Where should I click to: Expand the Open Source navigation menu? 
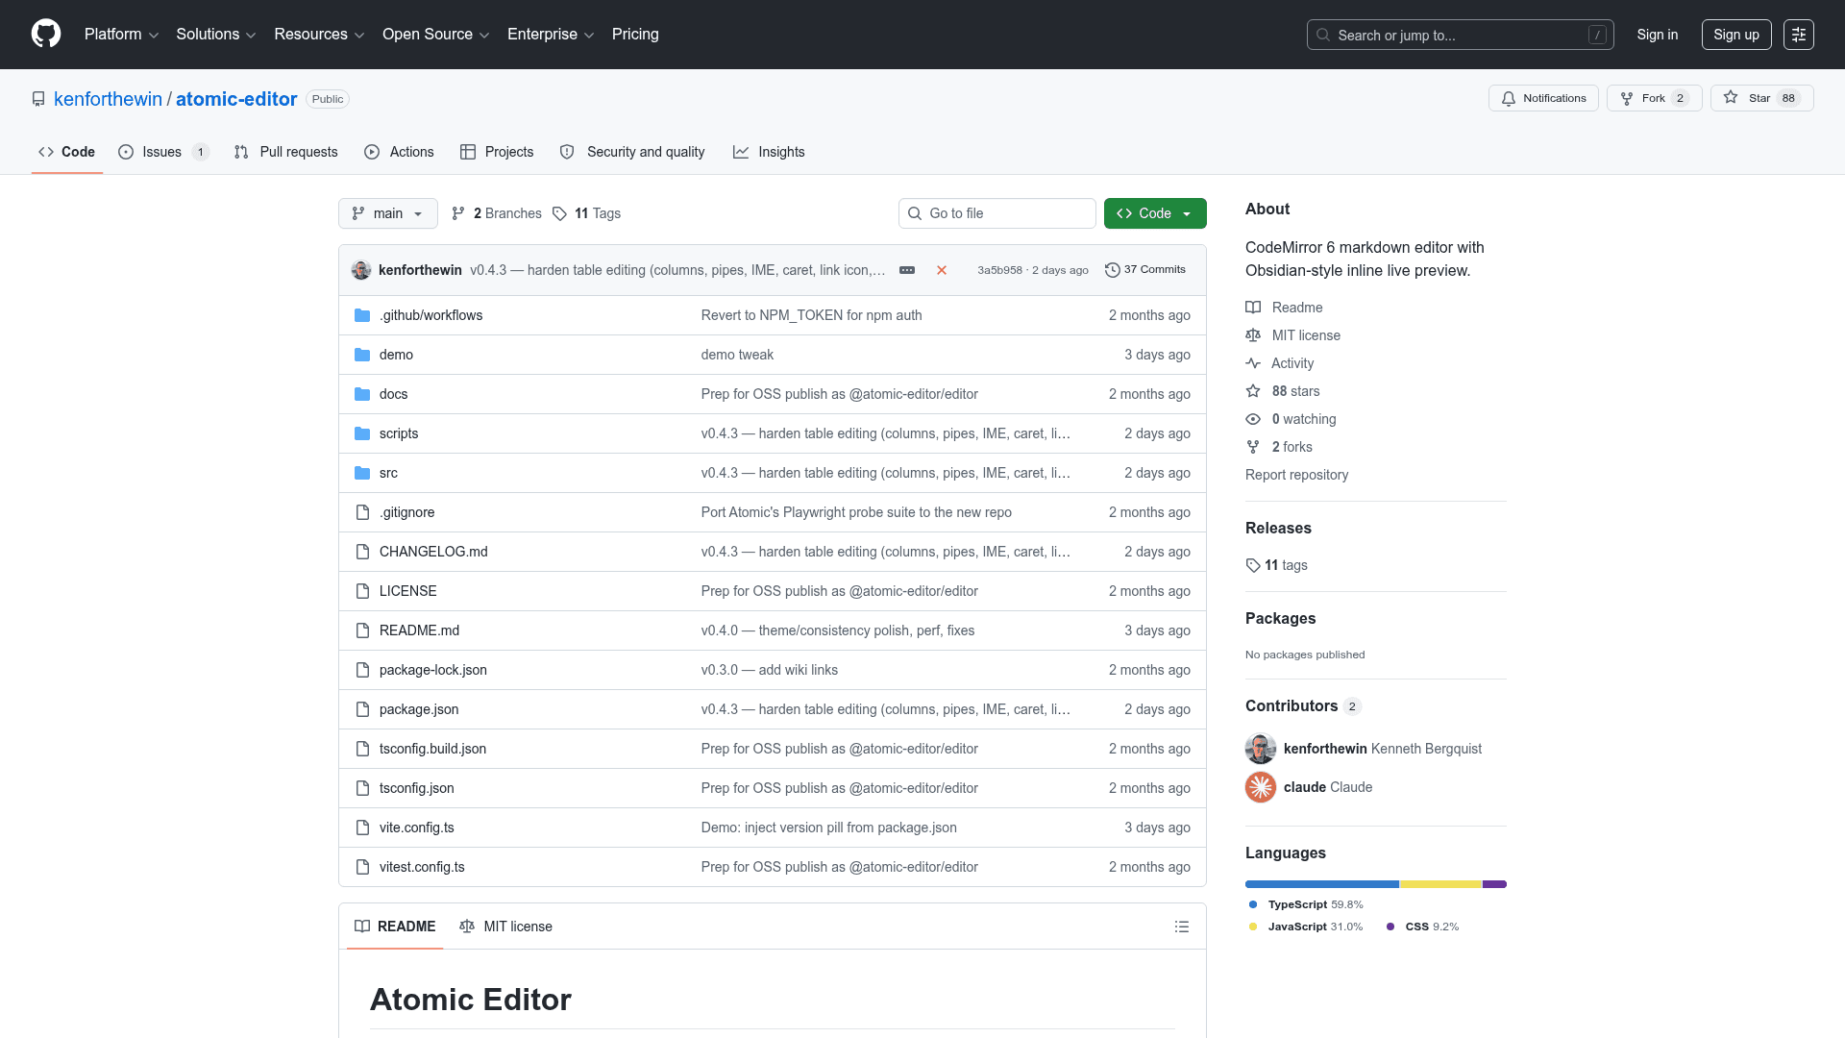pos(436,35)
